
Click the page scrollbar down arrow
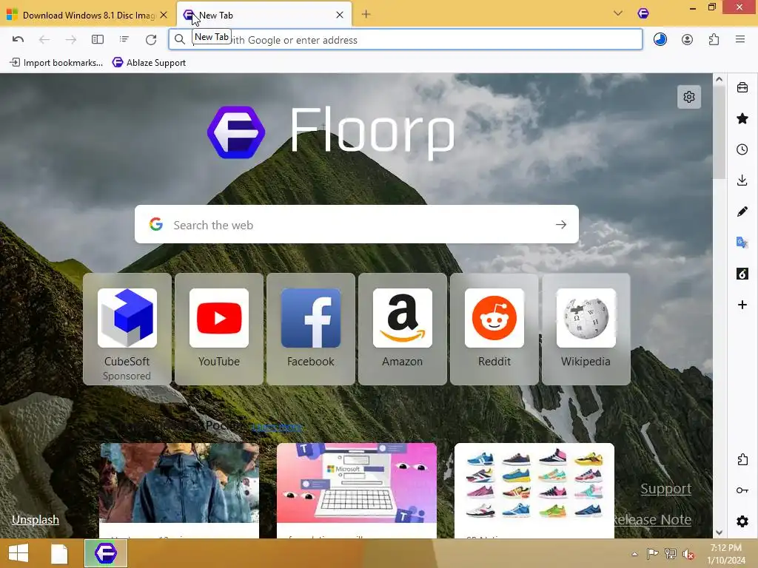(x=720, y=532)
